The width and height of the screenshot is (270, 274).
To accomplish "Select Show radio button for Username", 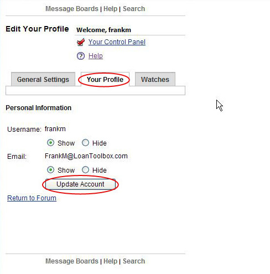I will [50, 143].
